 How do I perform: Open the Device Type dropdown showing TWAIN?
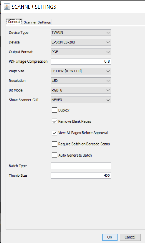[x=81, y=33]
